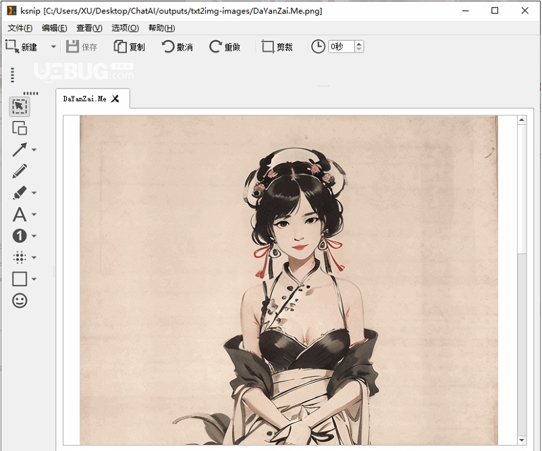Close the DaYanZai.Me tab
The height and width of the screenshot is (451, 542).
115,99
